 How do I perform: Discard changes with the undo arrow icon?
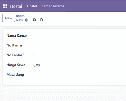click(x=41, y=20)
